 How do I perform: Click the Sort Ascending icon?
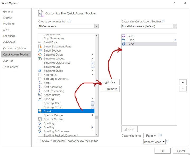coord(40,87)
